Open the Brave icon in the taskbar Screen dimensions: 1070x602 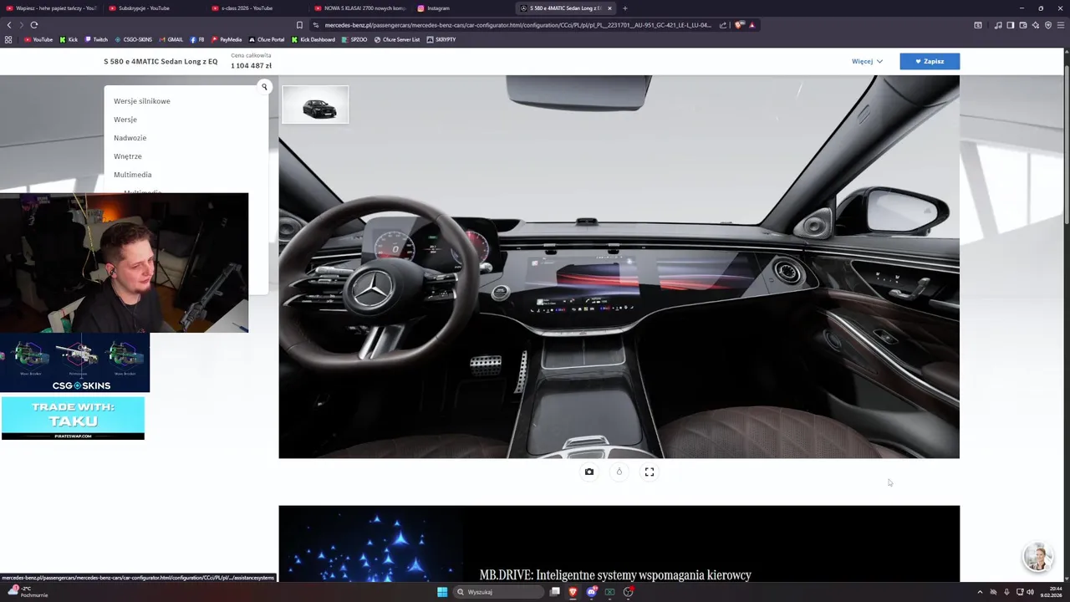(x=573, y=592)
